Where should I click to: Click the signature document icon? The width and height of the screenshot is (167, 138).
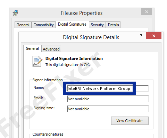(x=37, y=62)
